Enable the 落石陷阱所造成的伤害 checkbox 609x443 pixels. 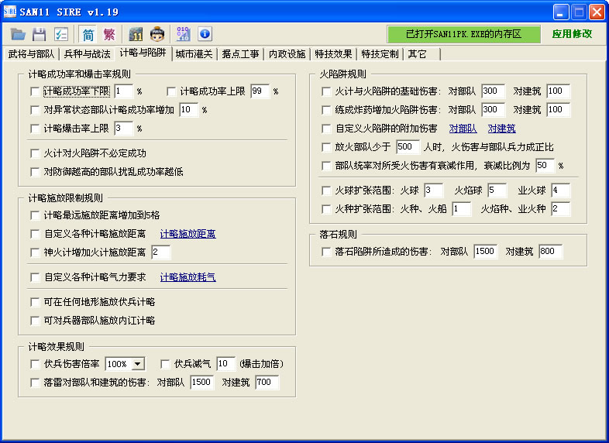[x=326, y=252]
